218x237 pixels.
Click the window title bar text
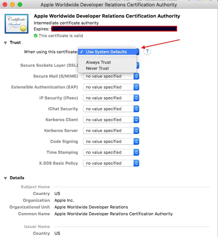click(109, 4)
